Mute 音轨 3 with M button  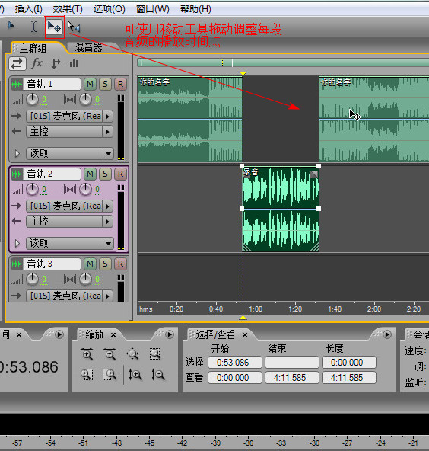pos(91,264)
